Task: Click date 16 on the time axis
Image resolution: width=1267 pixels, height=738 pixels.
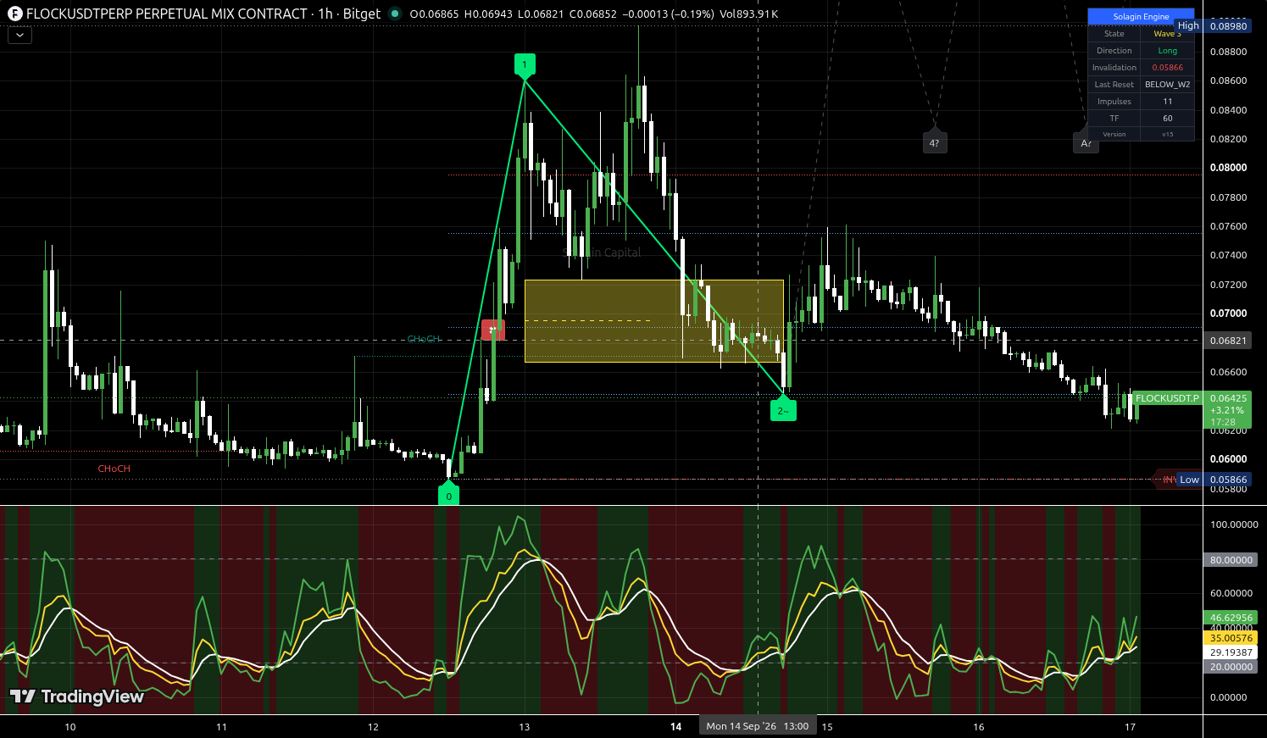Action: click(979, 727)
